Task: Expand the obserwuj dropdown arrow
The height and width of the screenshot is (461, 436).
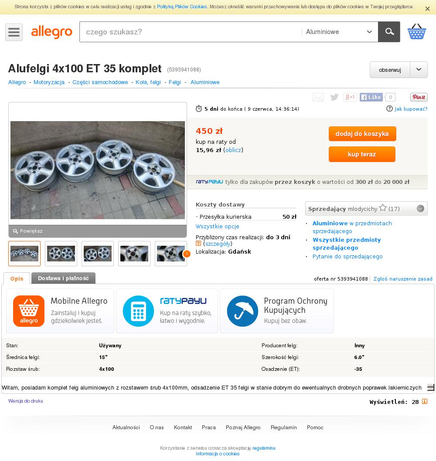Action: point(419,70)
